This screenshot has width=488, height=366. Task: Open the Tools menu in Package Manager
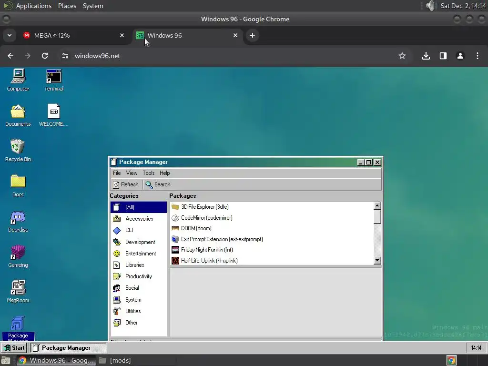[x=149, y=173]
